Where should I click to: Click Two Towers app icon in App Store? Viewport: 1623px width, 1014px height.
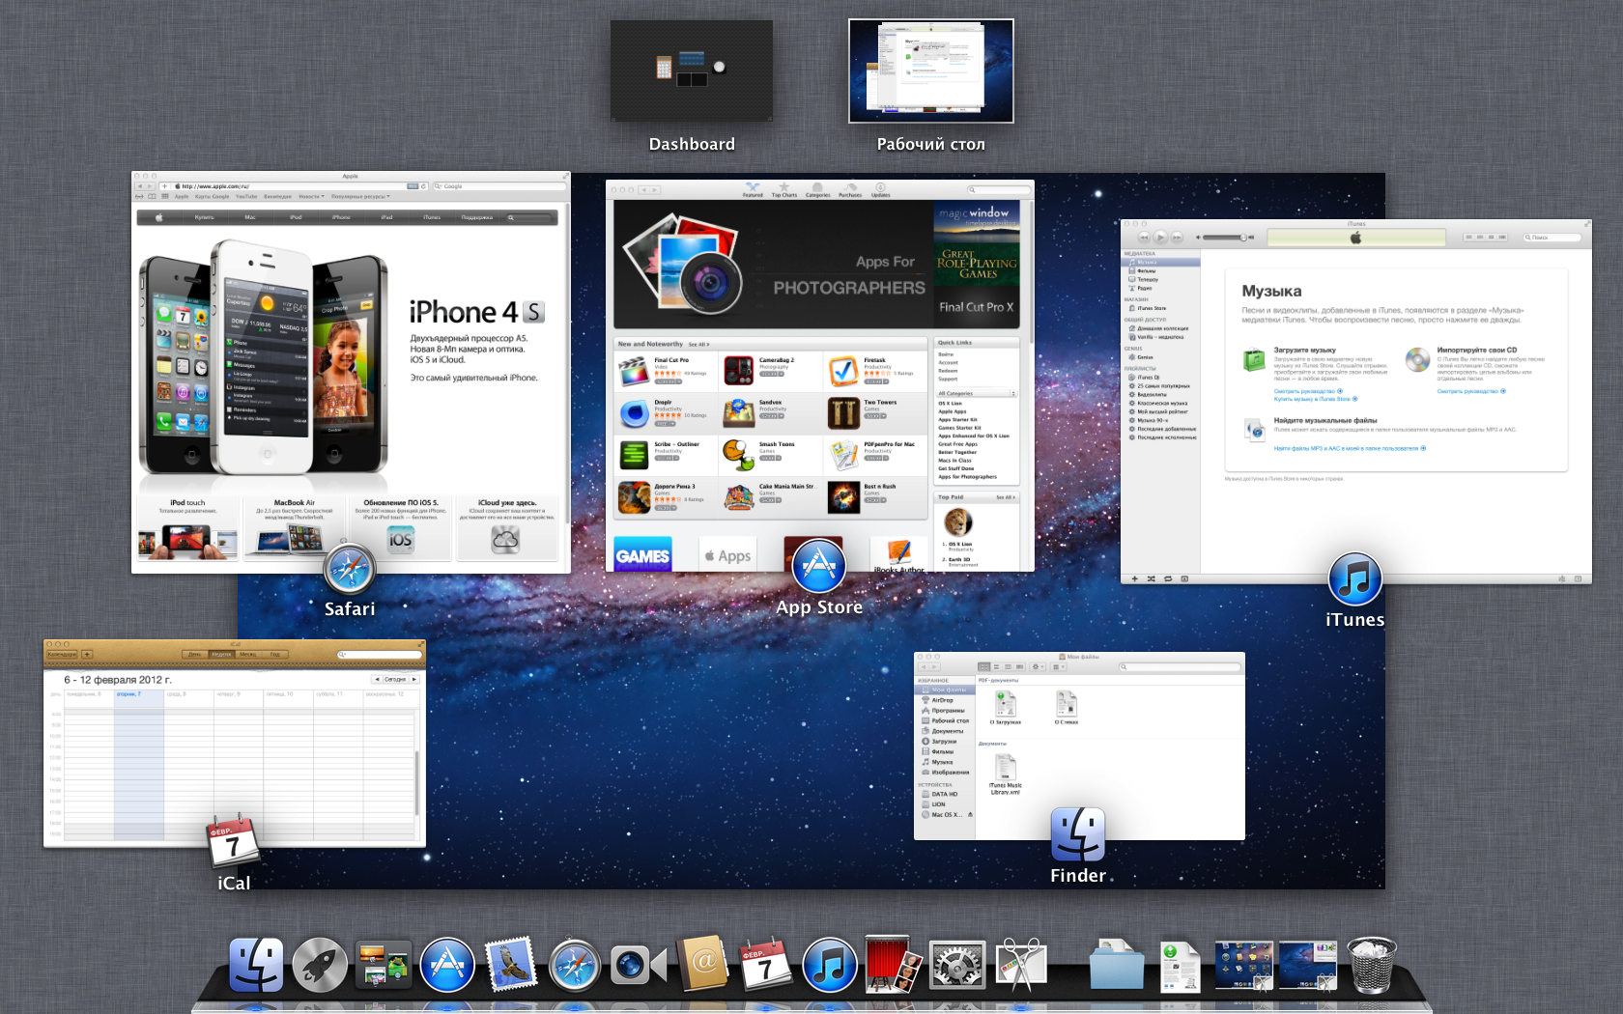pyautogui.click(x=843, y=413)
